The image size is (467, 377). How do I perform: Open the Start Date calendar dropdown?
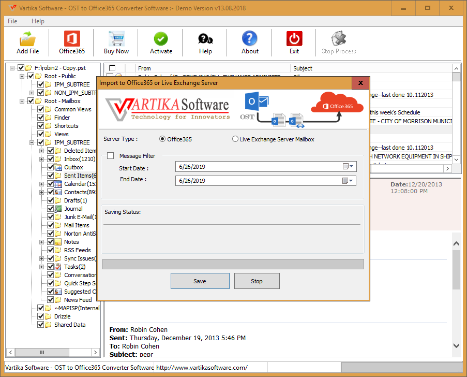click(348, 166)
